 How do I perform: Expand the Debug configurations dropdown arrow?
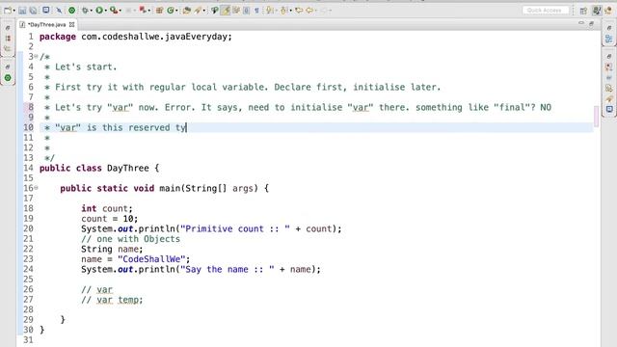91,11
